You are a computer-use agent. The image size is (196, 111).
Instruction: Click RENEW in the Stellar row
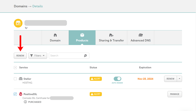171,79
